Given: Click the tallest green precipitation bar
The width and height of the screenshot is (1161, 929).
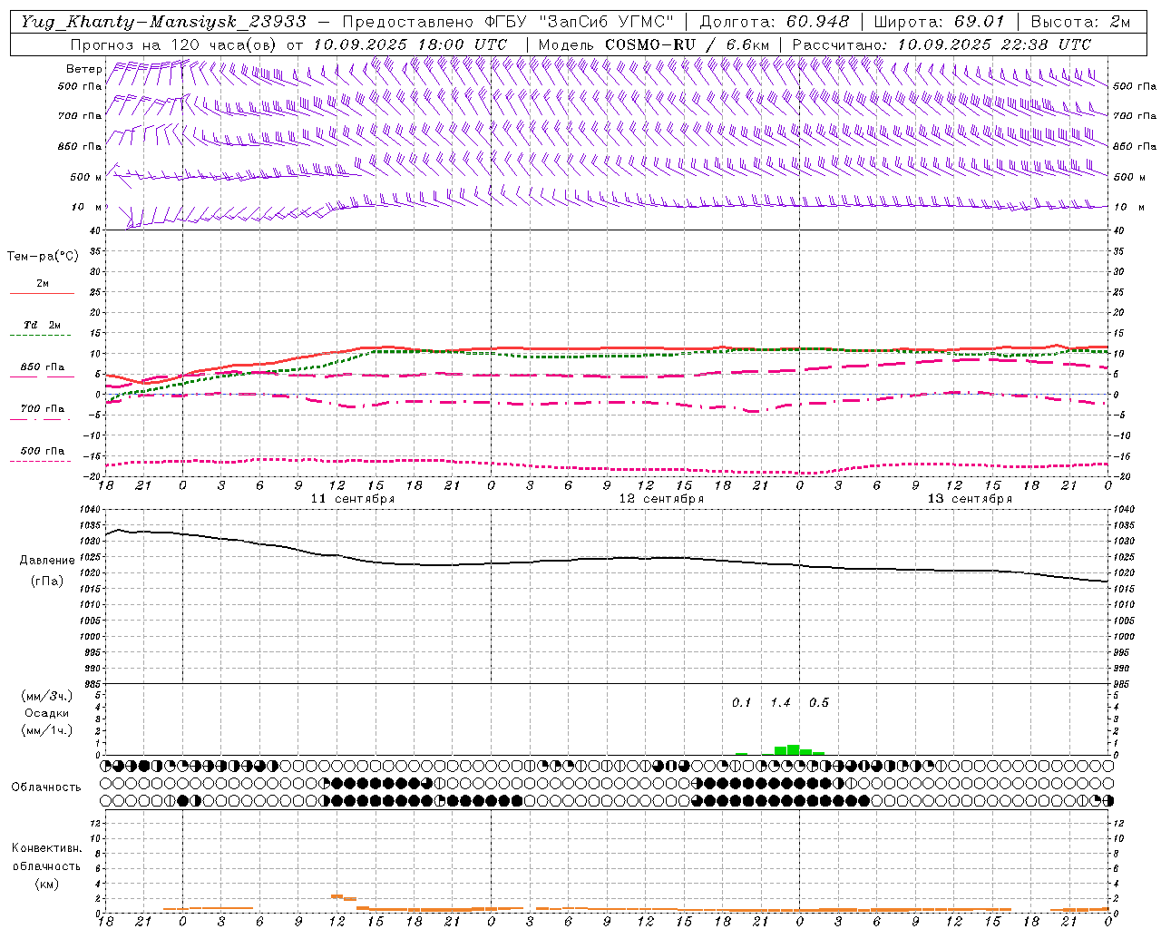Looking at the screenshot, I should click(794, 750).
